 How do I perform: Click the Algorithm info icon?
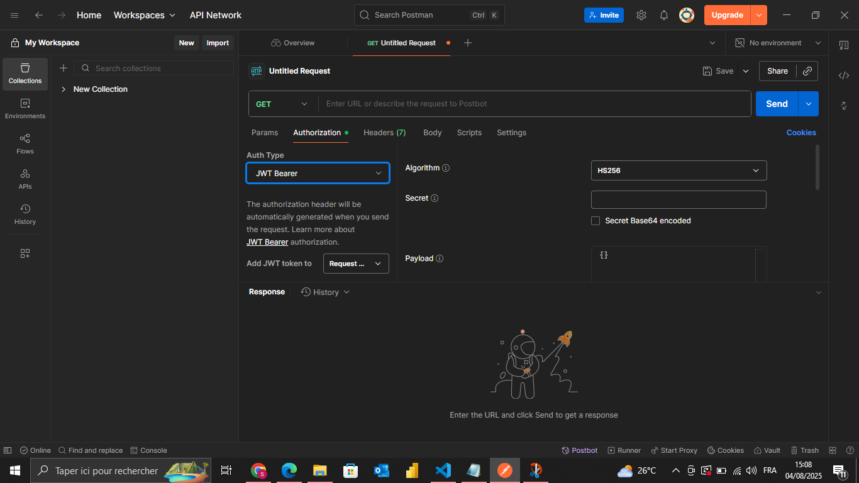tap(446, 168)
